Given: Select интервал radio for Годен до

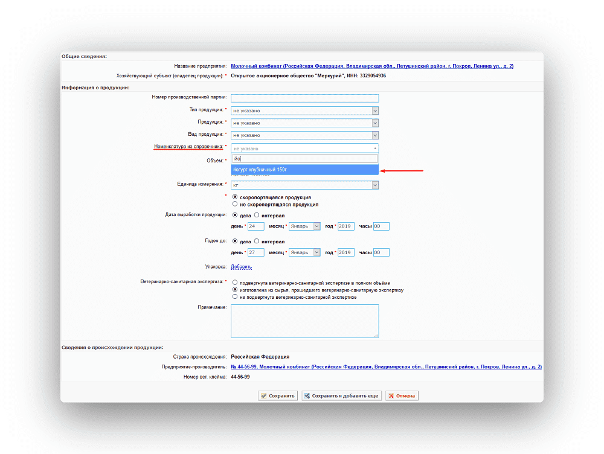Looking at the screenshot, I should coord(257,241).
